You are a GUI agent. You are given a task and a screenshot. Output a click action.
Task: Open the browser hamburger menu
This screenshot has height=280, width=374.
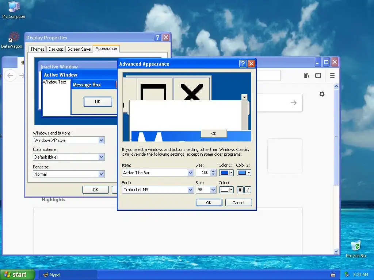[x=332, y=75]
